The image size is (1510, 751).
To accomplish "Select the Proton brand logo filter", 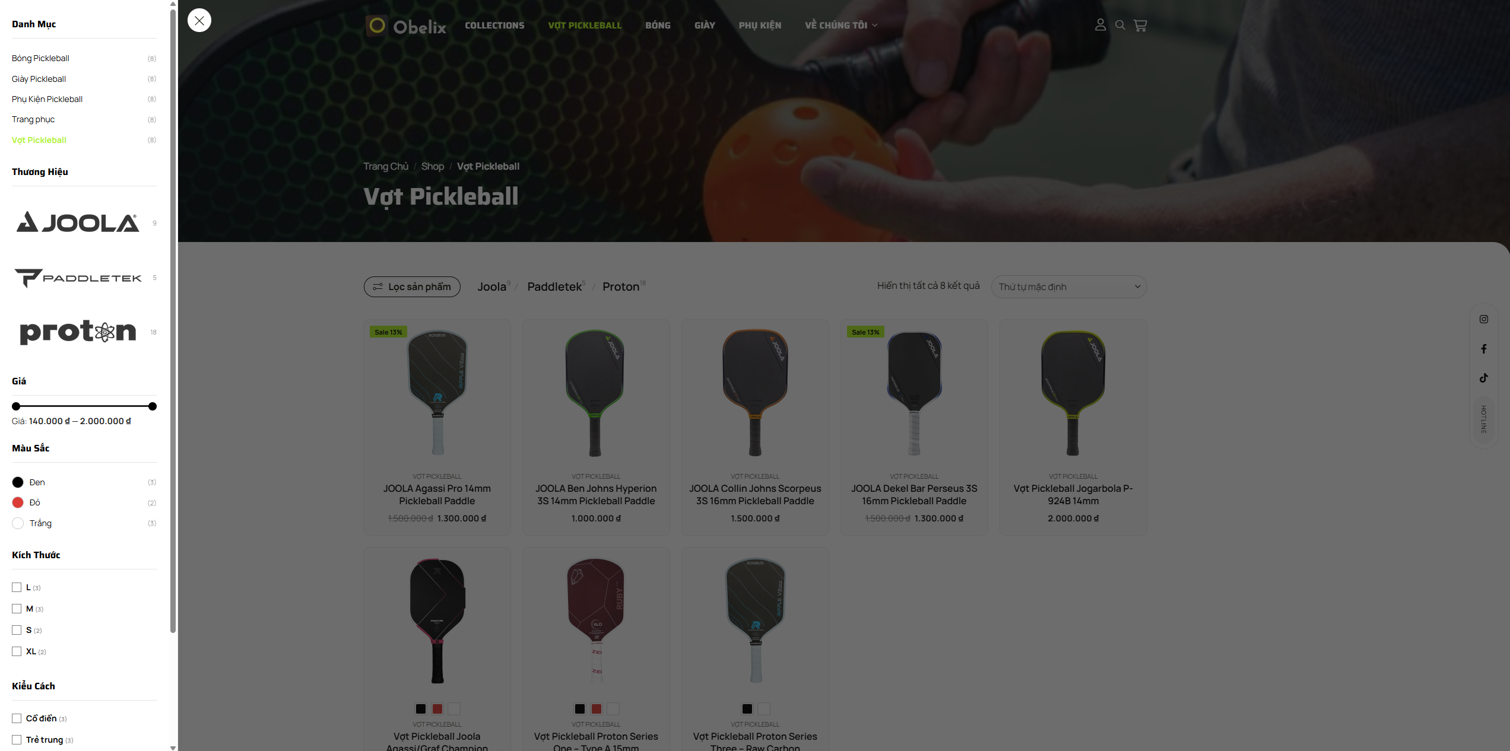I will point(78,332).
